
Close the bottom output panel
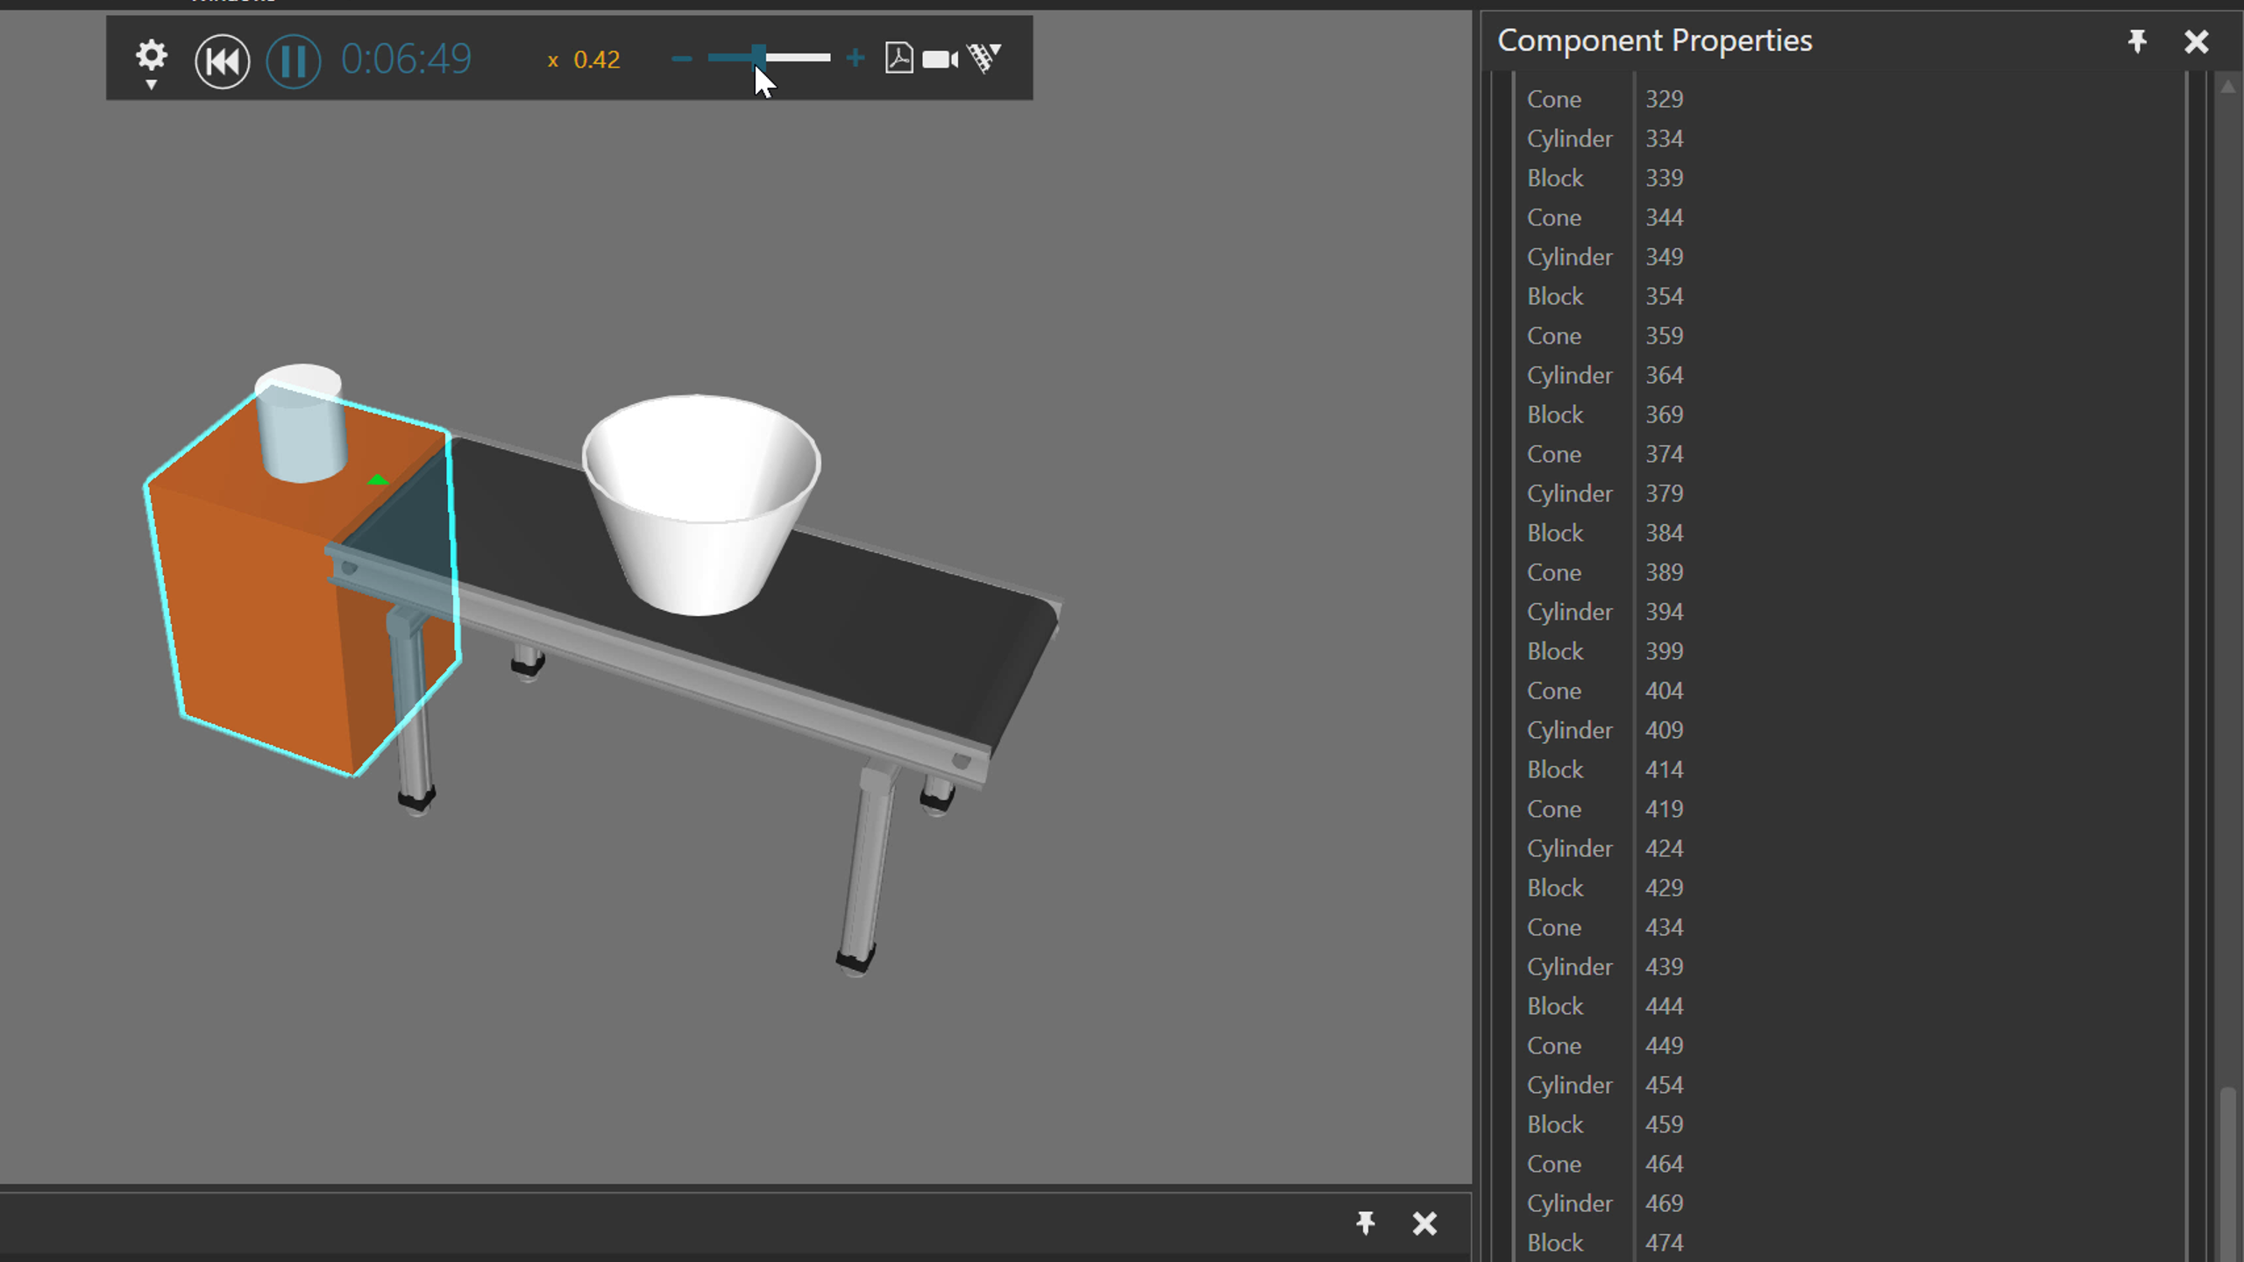pyautogui.click(x=1424, y=1223)
